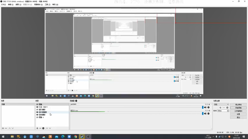
Task: Enable Studio Mode button
Action: pos(238,111)
